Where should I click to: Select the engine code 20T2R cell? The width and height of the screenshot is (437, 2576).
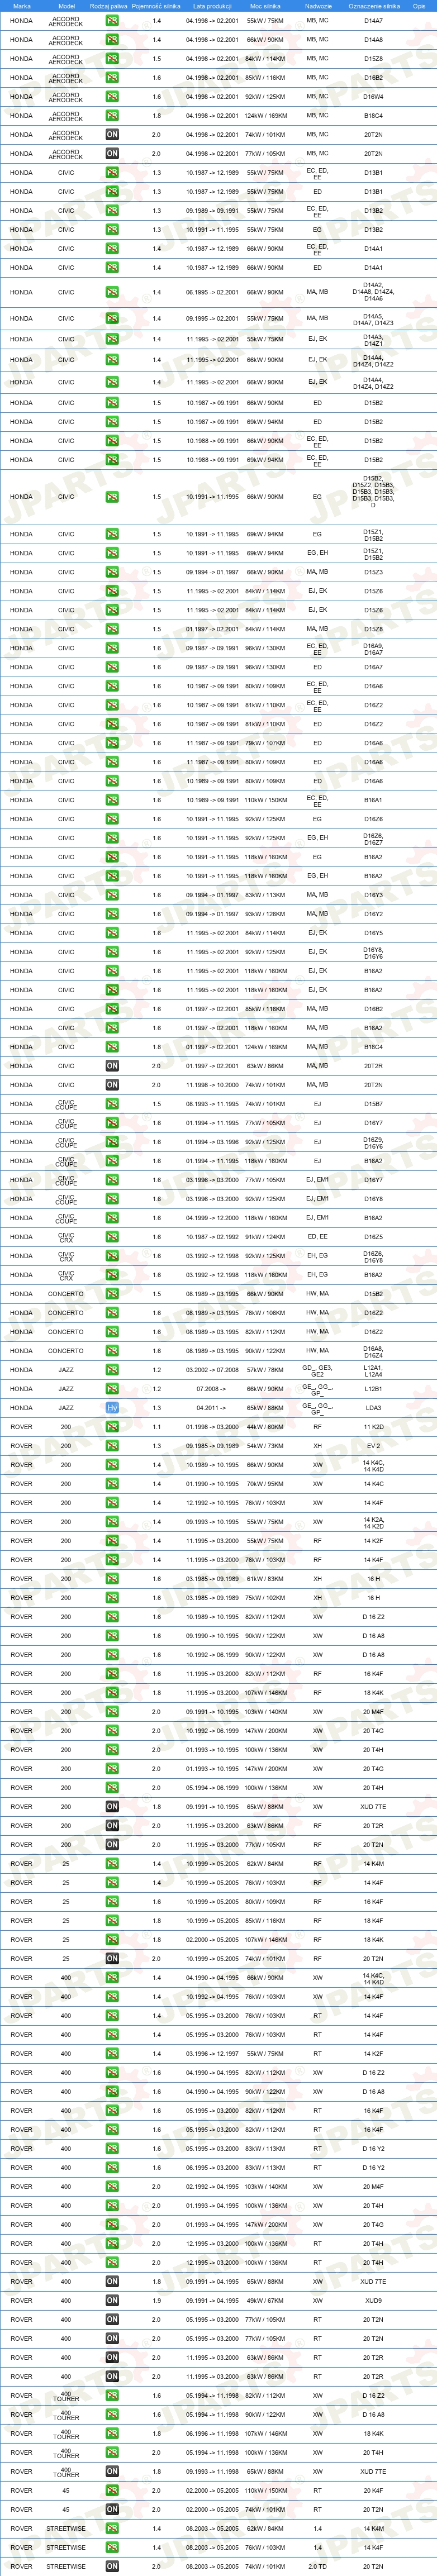click(373, 1067)
